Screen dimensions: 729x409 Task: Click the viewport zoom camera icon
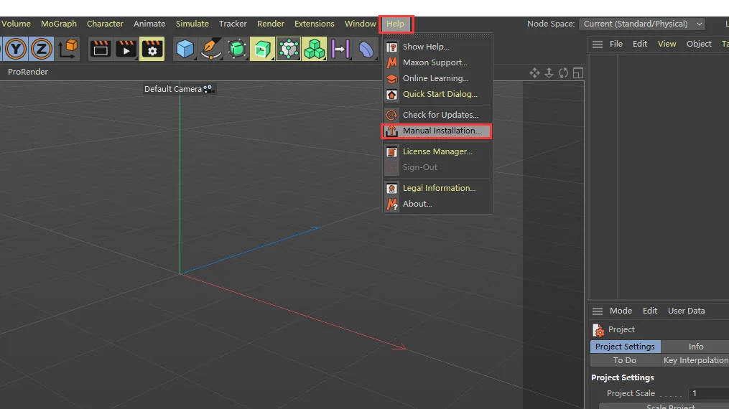pos(549,73)
